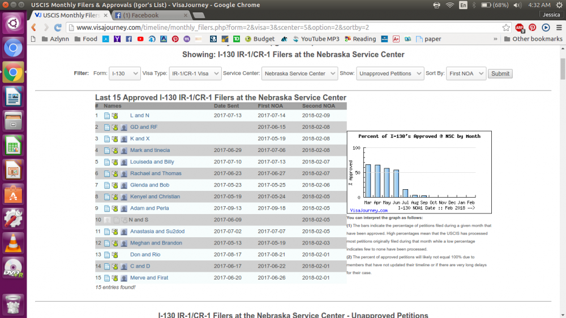Close the Facebook tab
This screenshot has width=566, height=318.
(x=186, y=15)
